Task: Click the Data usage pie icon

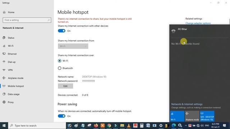Action: [4, 94]
